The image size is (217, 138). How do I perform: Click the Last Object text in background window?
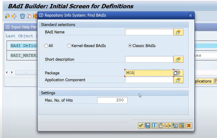point(19,36)
